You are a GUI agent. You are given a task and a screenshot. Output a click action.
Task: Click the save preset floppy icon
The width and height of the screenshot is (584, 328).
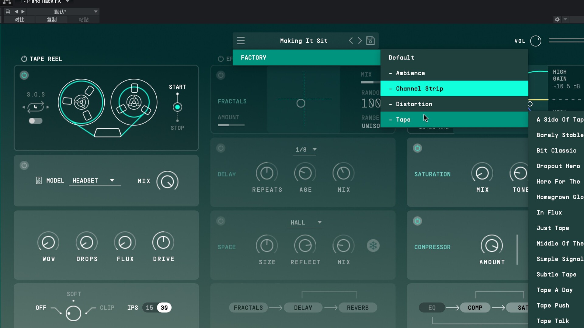coord(370,41)
